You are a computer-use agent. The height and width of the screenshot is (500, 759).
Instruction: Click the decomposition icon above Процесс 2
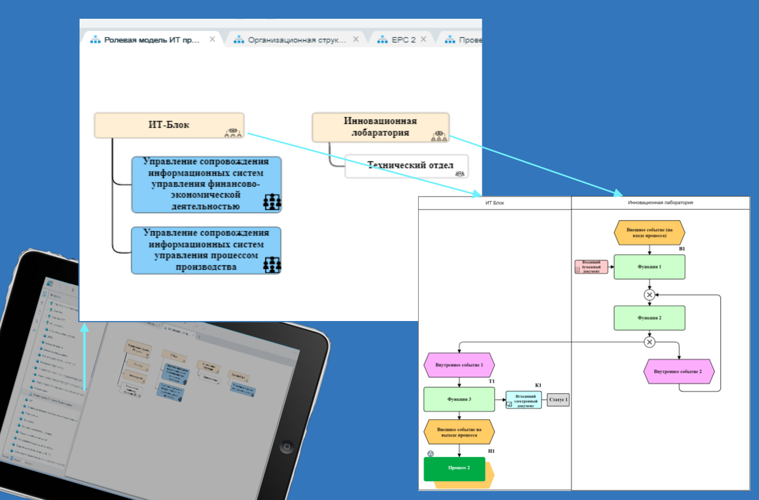[x=431, y=453]
